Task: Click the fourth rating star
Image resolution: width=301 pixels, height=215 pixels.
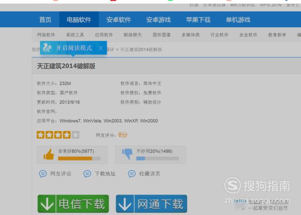Action: click(67, 135)
